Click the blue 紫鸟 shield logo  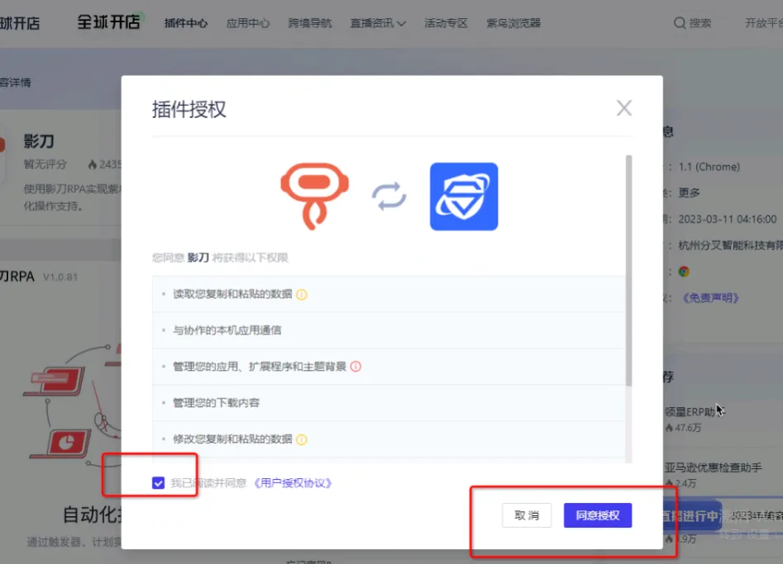[x=464, y=197]
